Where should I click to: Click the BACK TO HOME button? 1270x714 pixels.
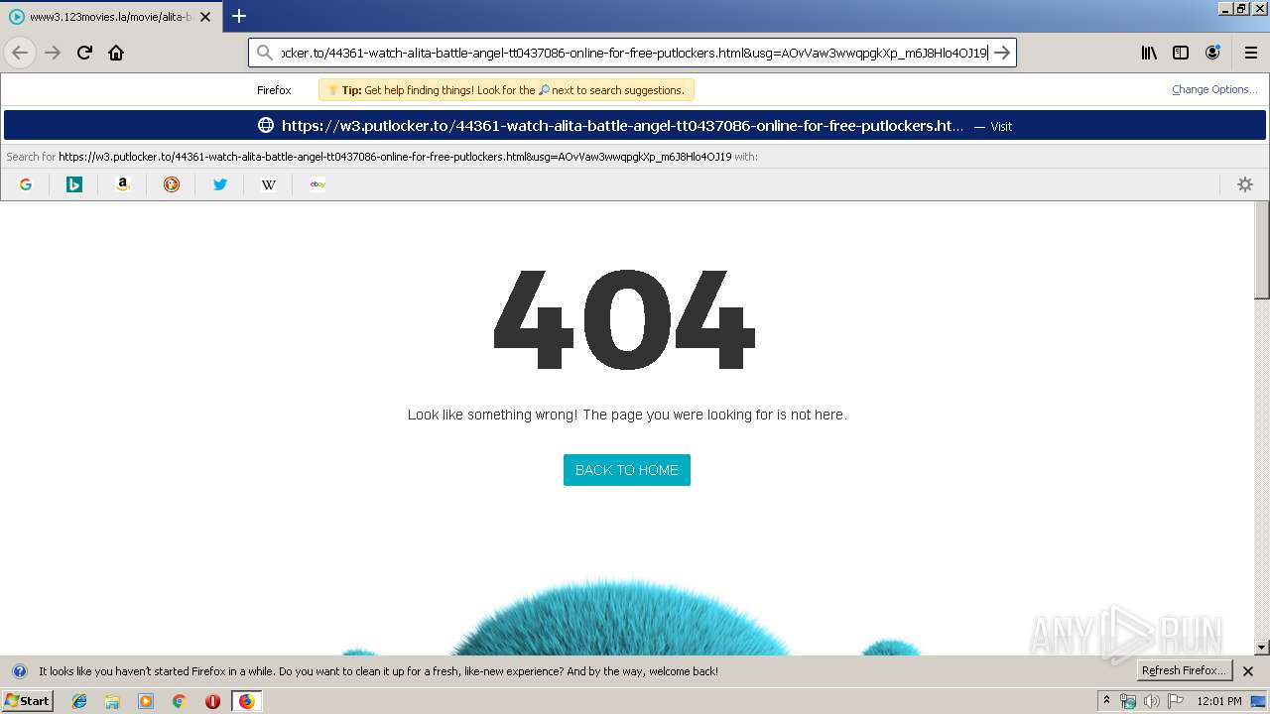click(x=627, y=470)
